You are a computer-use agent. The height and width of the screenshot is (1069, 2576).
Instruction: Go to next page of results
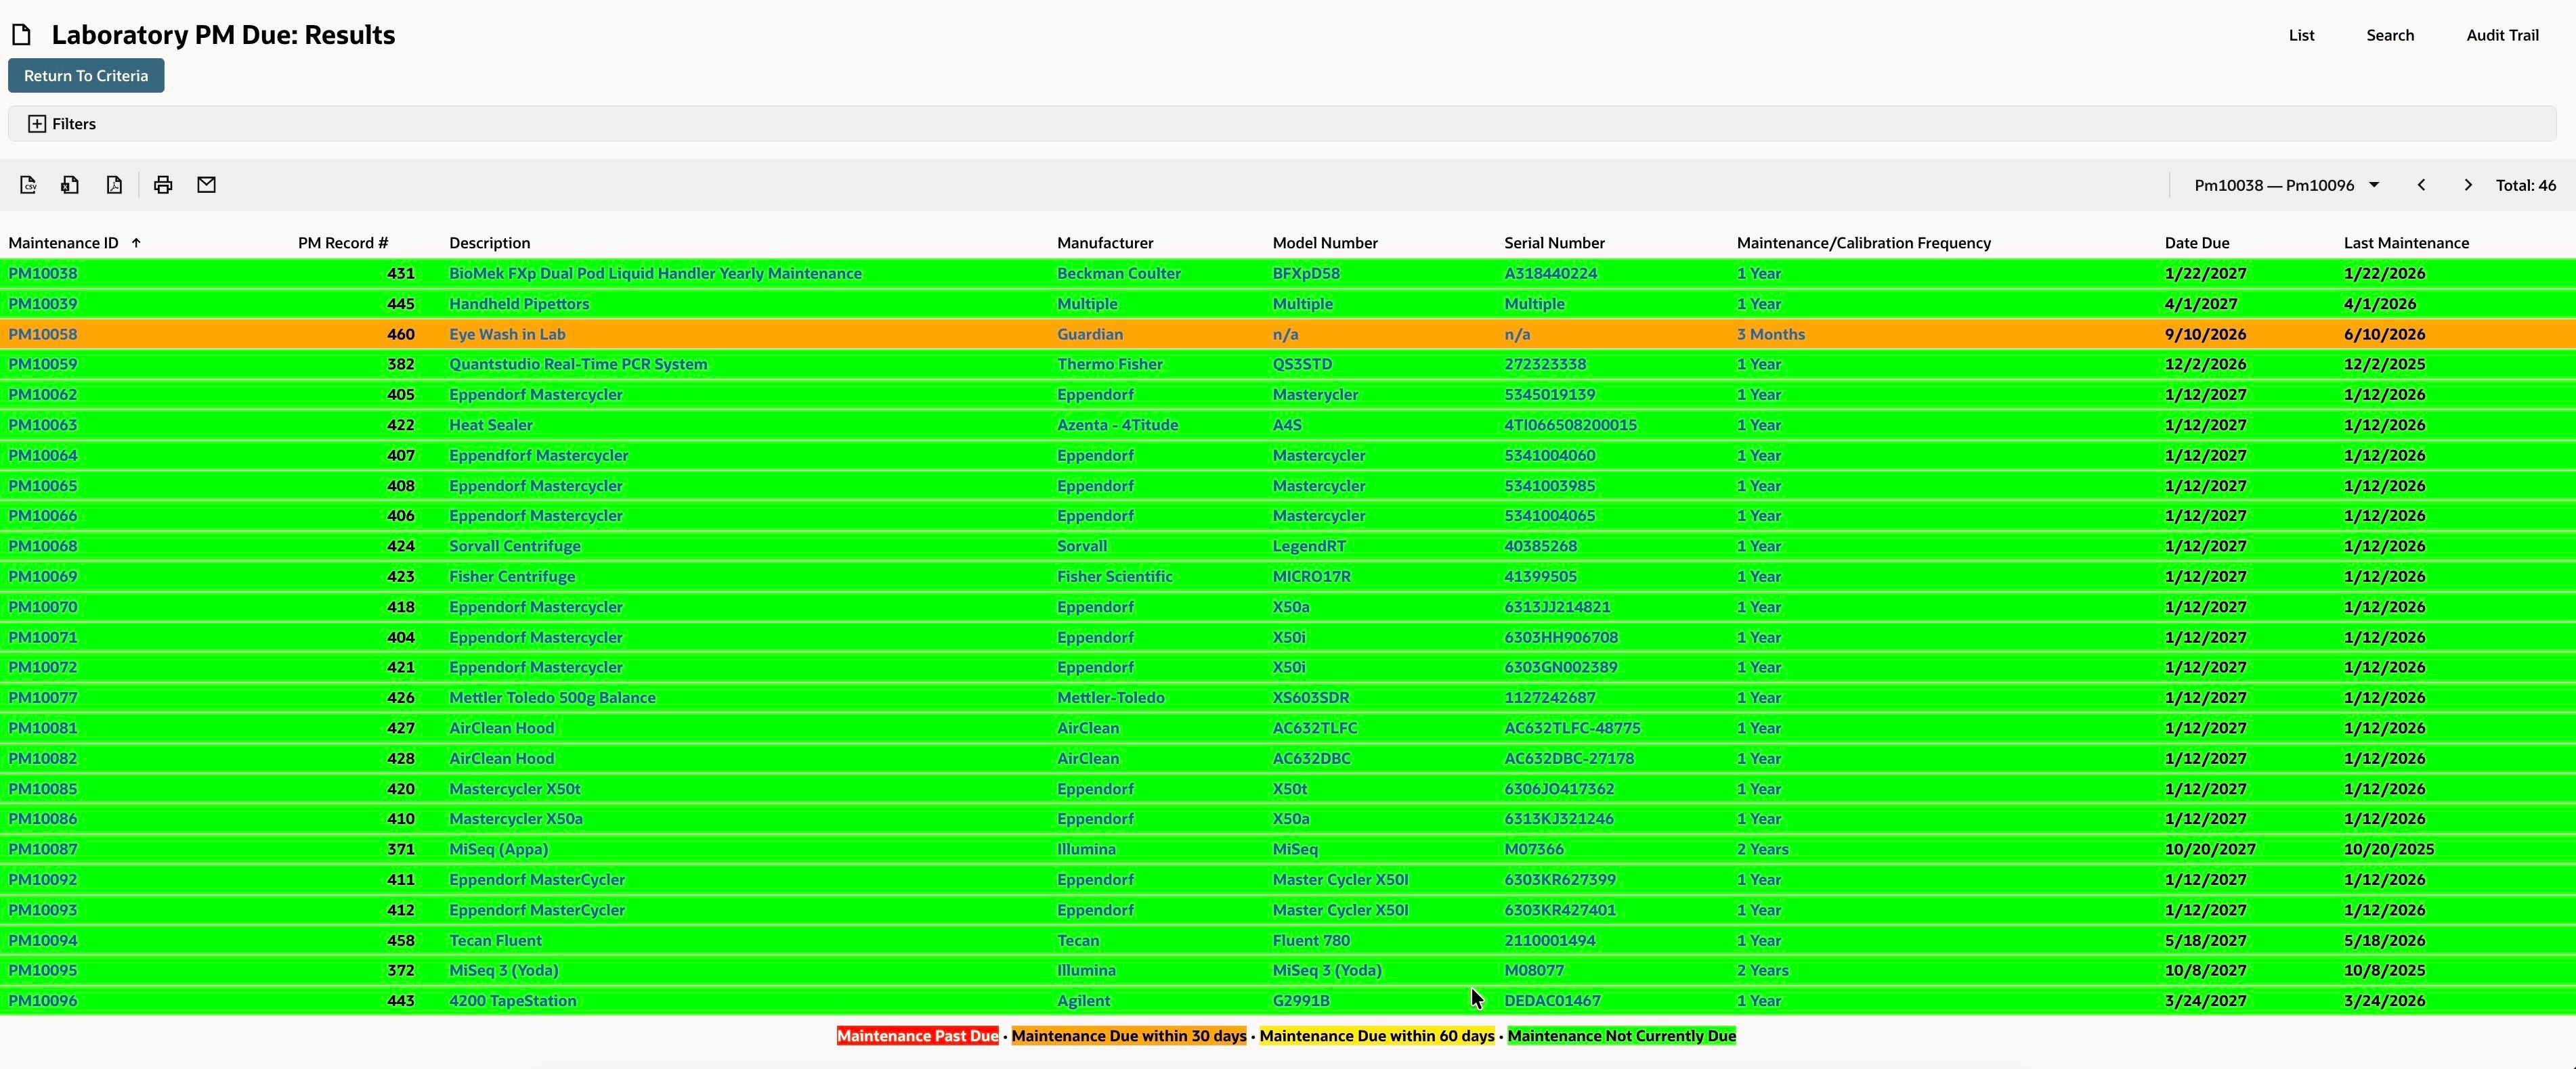tap(2468, 185)
